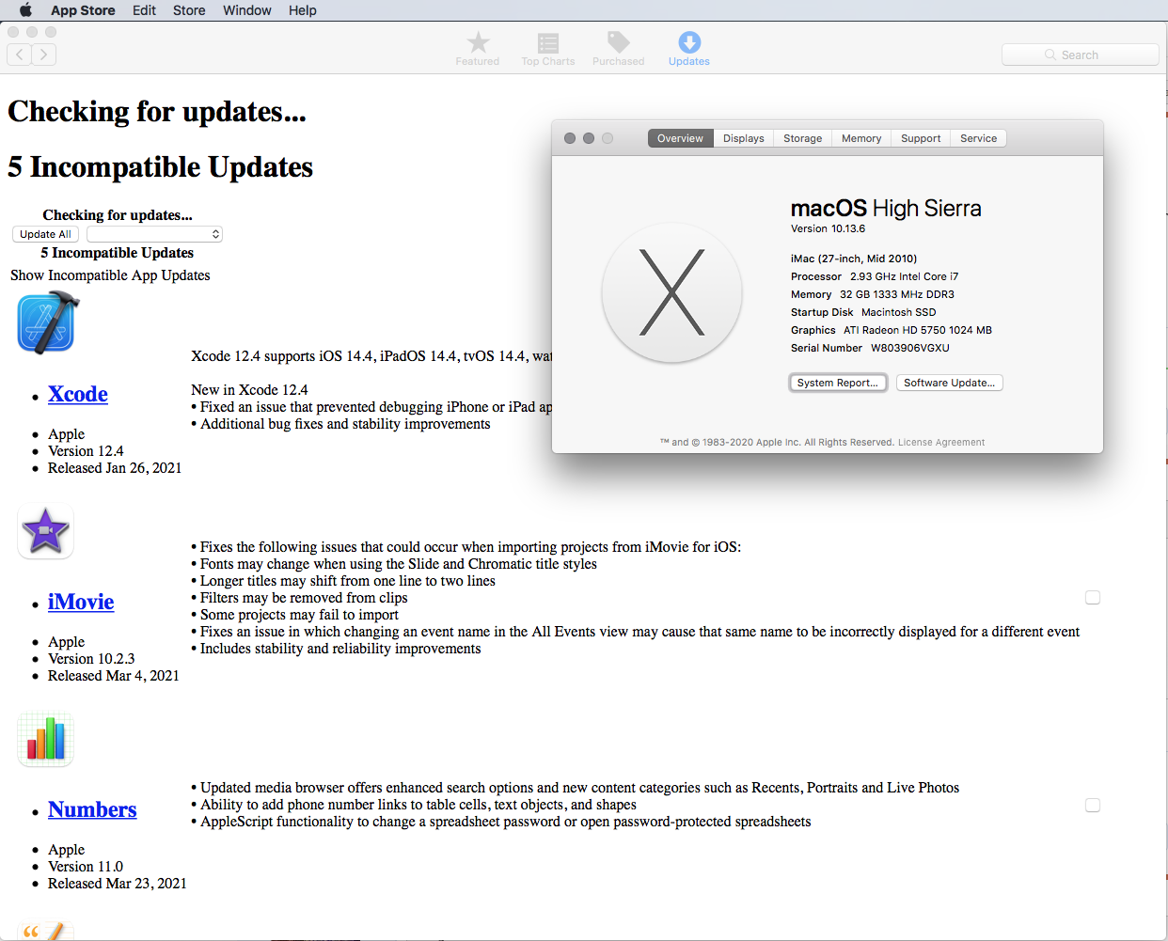
Task: Open the dropdown next to Update All
Action: point(154,234)
